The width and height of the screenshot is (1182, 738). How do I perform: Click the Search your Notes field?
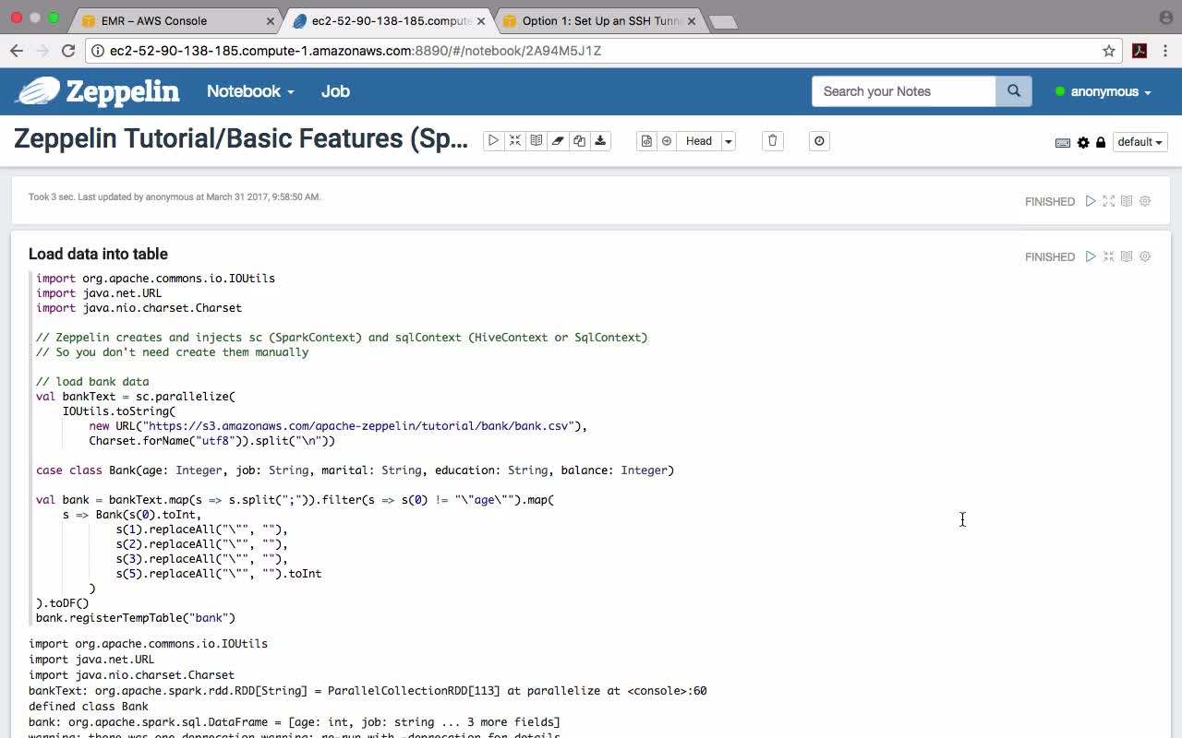pyautogui.click(x=903, y=91)
